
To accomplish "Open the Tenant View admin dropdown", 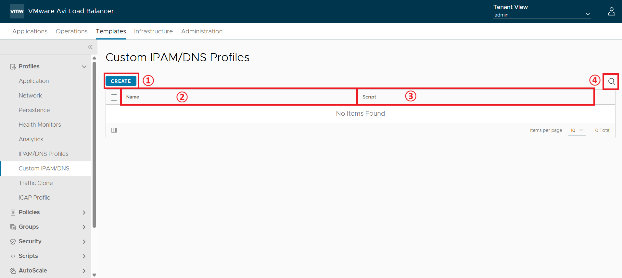I will 542,15.
